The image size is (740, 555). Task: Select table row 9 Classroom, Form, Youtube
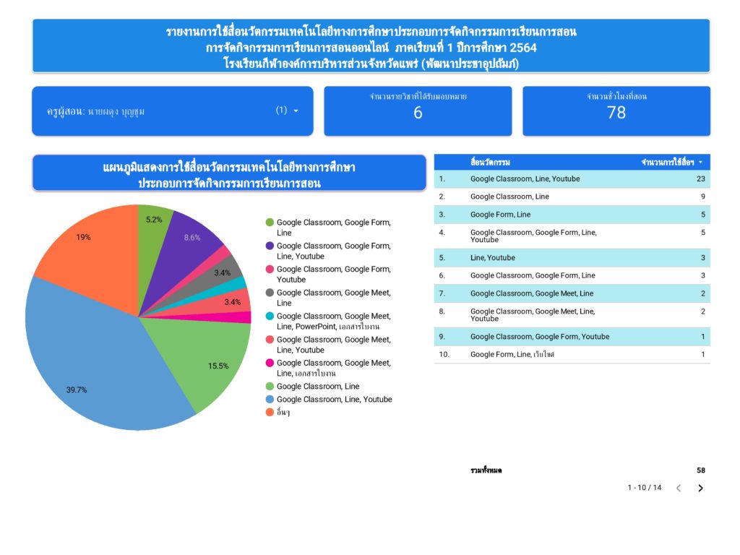point(572,337)
